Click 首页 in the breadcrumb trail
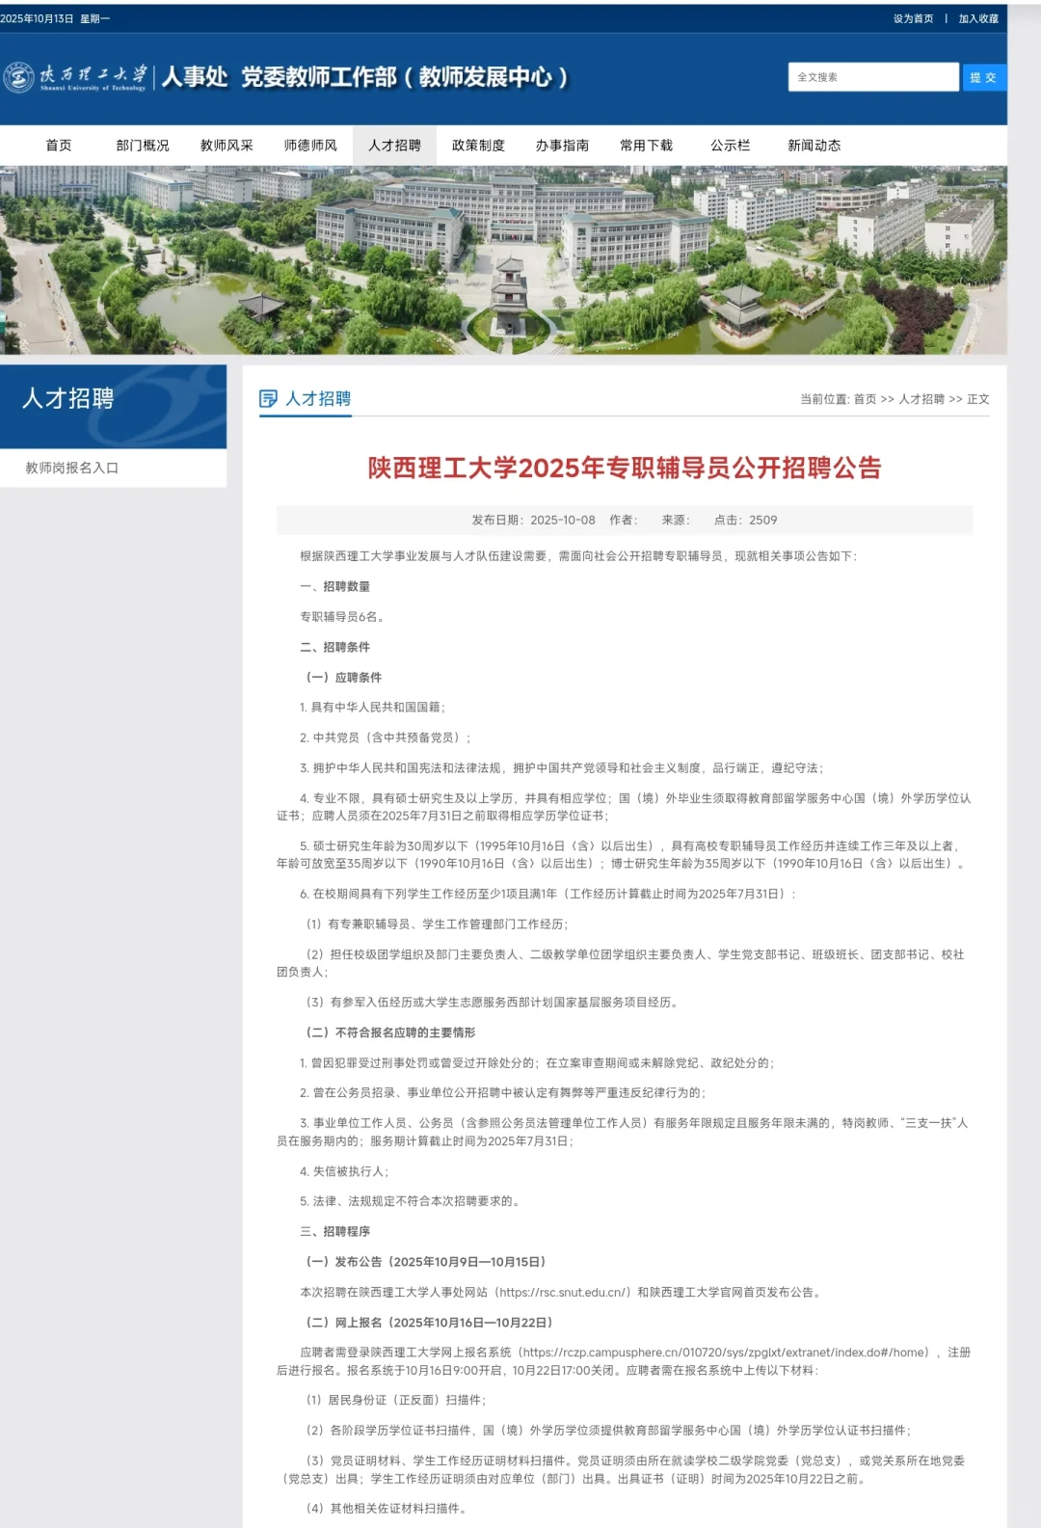This screenshot has height=1528, width=1041. [x=865, y=399]
